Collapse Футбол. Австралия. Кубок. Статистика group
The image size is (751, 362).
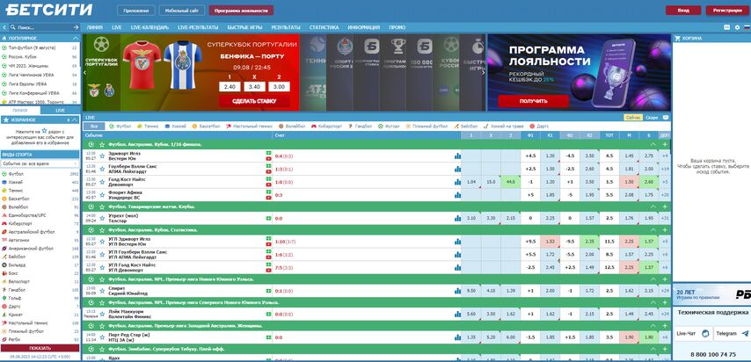tap(653, 230)
